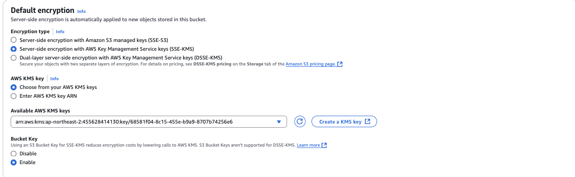Click the Default encryption heading text
The height and width of the screenshot is (177, 575).
point(42,10)
